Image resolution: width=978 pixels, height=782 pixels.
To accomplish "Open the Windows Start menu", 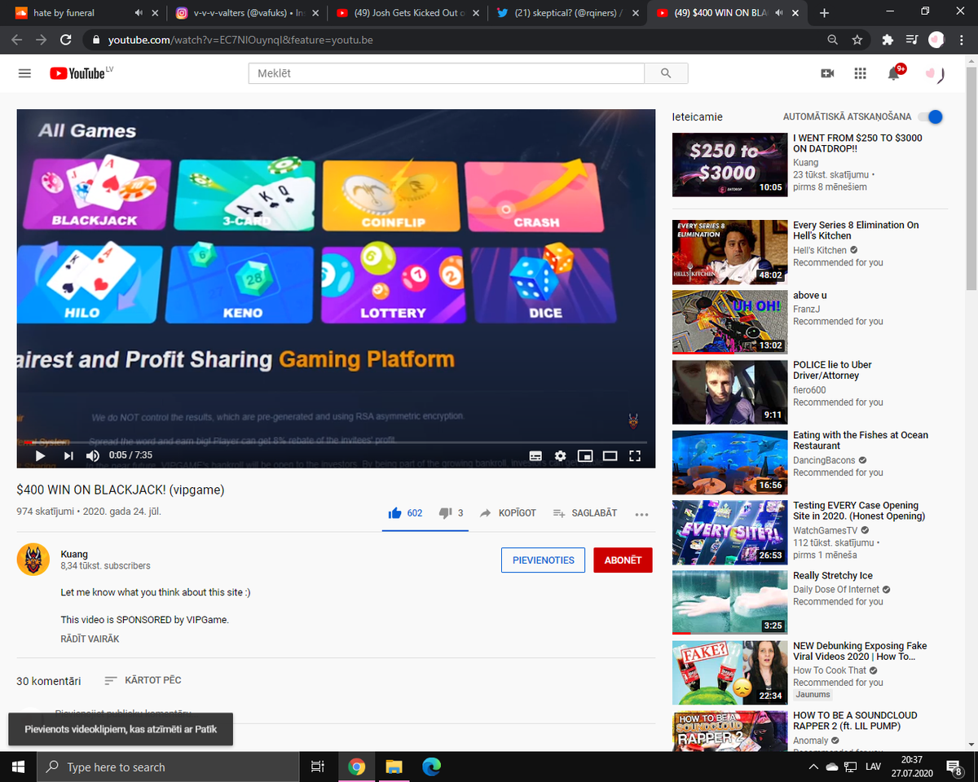I will point(19,767).
